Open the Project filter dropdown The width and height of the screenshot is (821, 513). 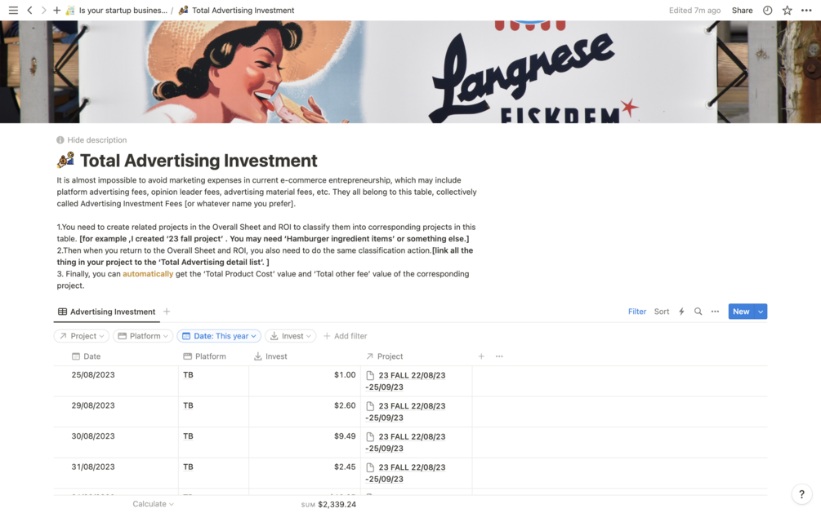(x=82, y=336)
